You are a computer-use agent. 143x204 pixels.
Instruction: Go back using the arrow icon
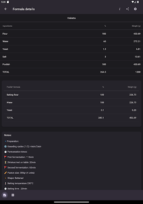(x=6, y=9)
